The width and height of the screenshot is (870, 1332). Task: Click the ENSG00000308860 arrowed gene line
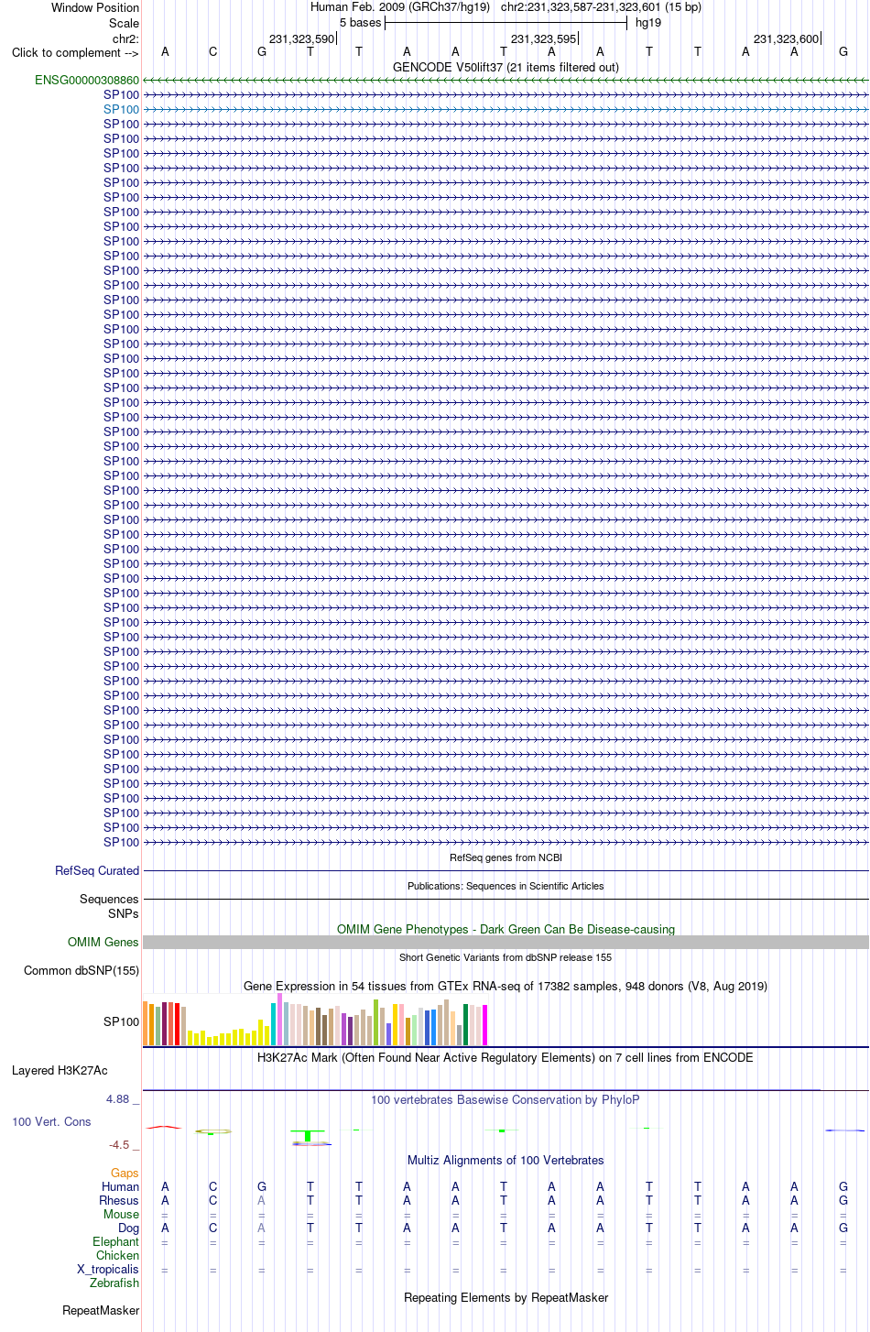[x=506, y=81]
